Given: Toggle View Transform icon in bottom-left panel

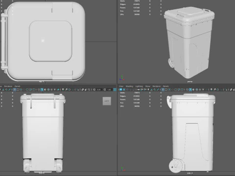Looking at the screenshot, I should tap(115, 89).
